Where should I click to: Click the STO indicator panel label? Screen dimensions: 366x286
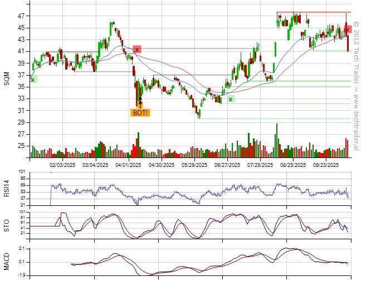click(x=7, y=225)
